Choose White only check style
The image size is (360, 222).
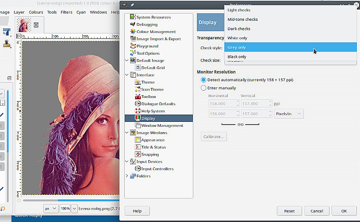coord(290,38)
